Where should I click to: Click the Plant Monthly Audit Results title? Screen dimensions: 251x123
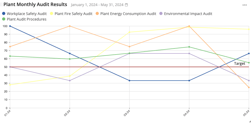[x=35, y=5]
